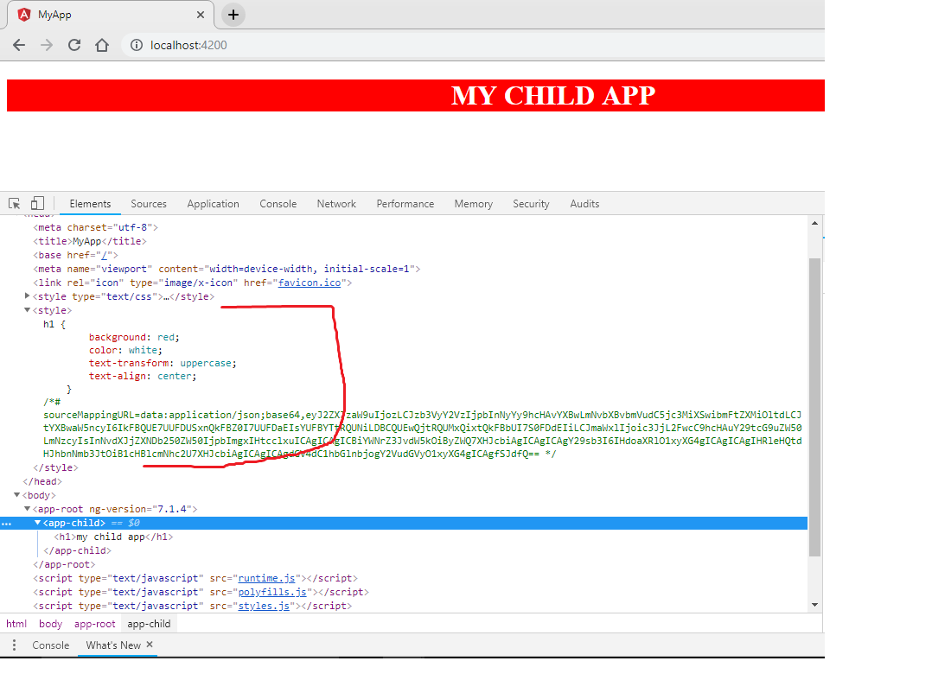This screenshot has height=680, width=951.
Task: Toggle the device toolbar
Action: pyautogui.click(x=37, y=203)
